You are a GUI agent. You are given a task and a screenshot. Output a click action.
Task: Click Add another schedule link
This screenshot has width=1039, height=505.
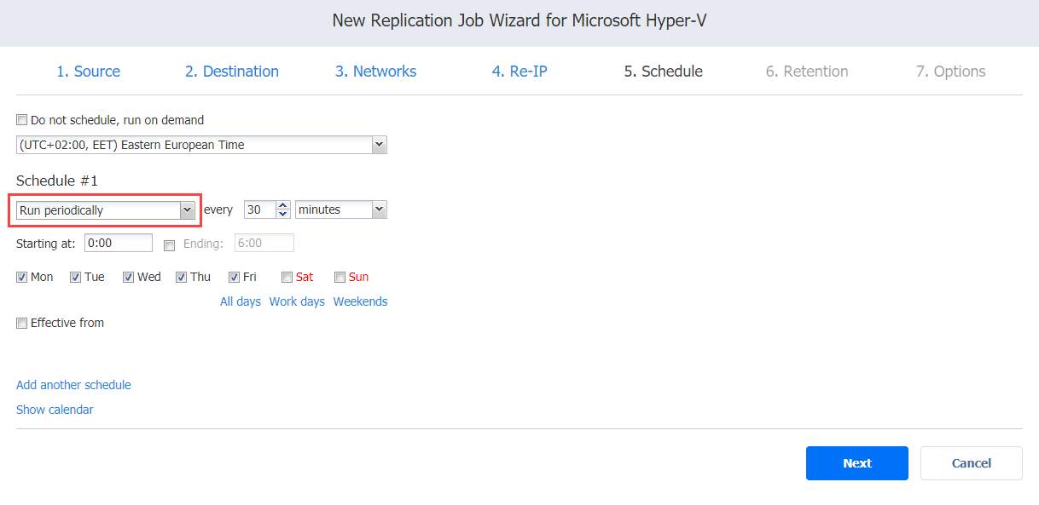73,385
